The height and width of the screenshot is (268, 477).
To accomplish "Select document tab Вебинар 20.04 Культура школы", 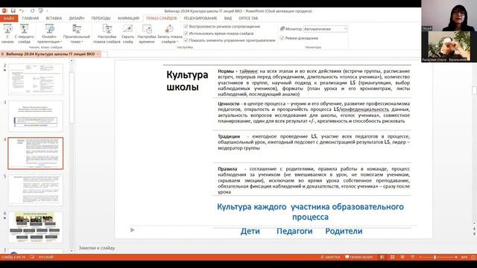I will [50, 54].
